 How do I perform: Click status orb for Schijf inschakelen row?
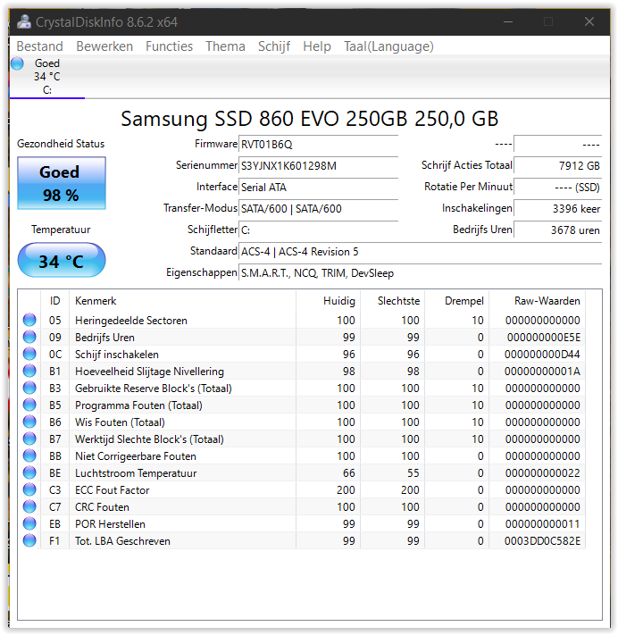click(x=29, y=354)
